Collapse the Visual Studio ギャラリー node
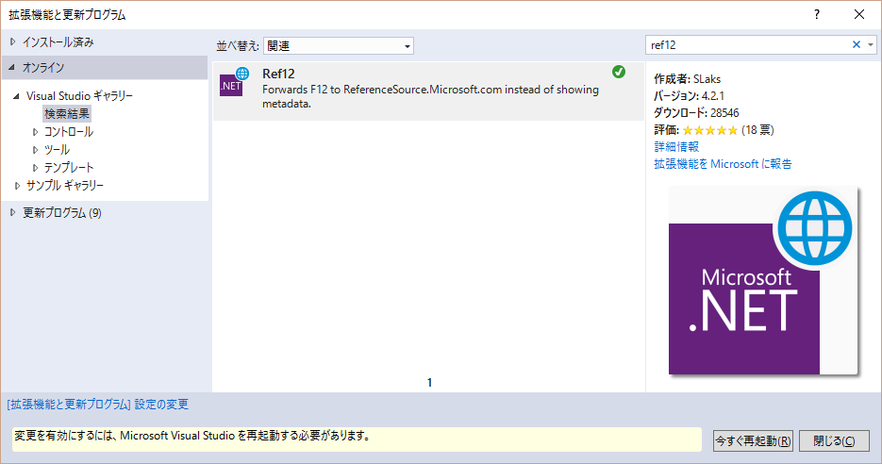 pos(16,96)
